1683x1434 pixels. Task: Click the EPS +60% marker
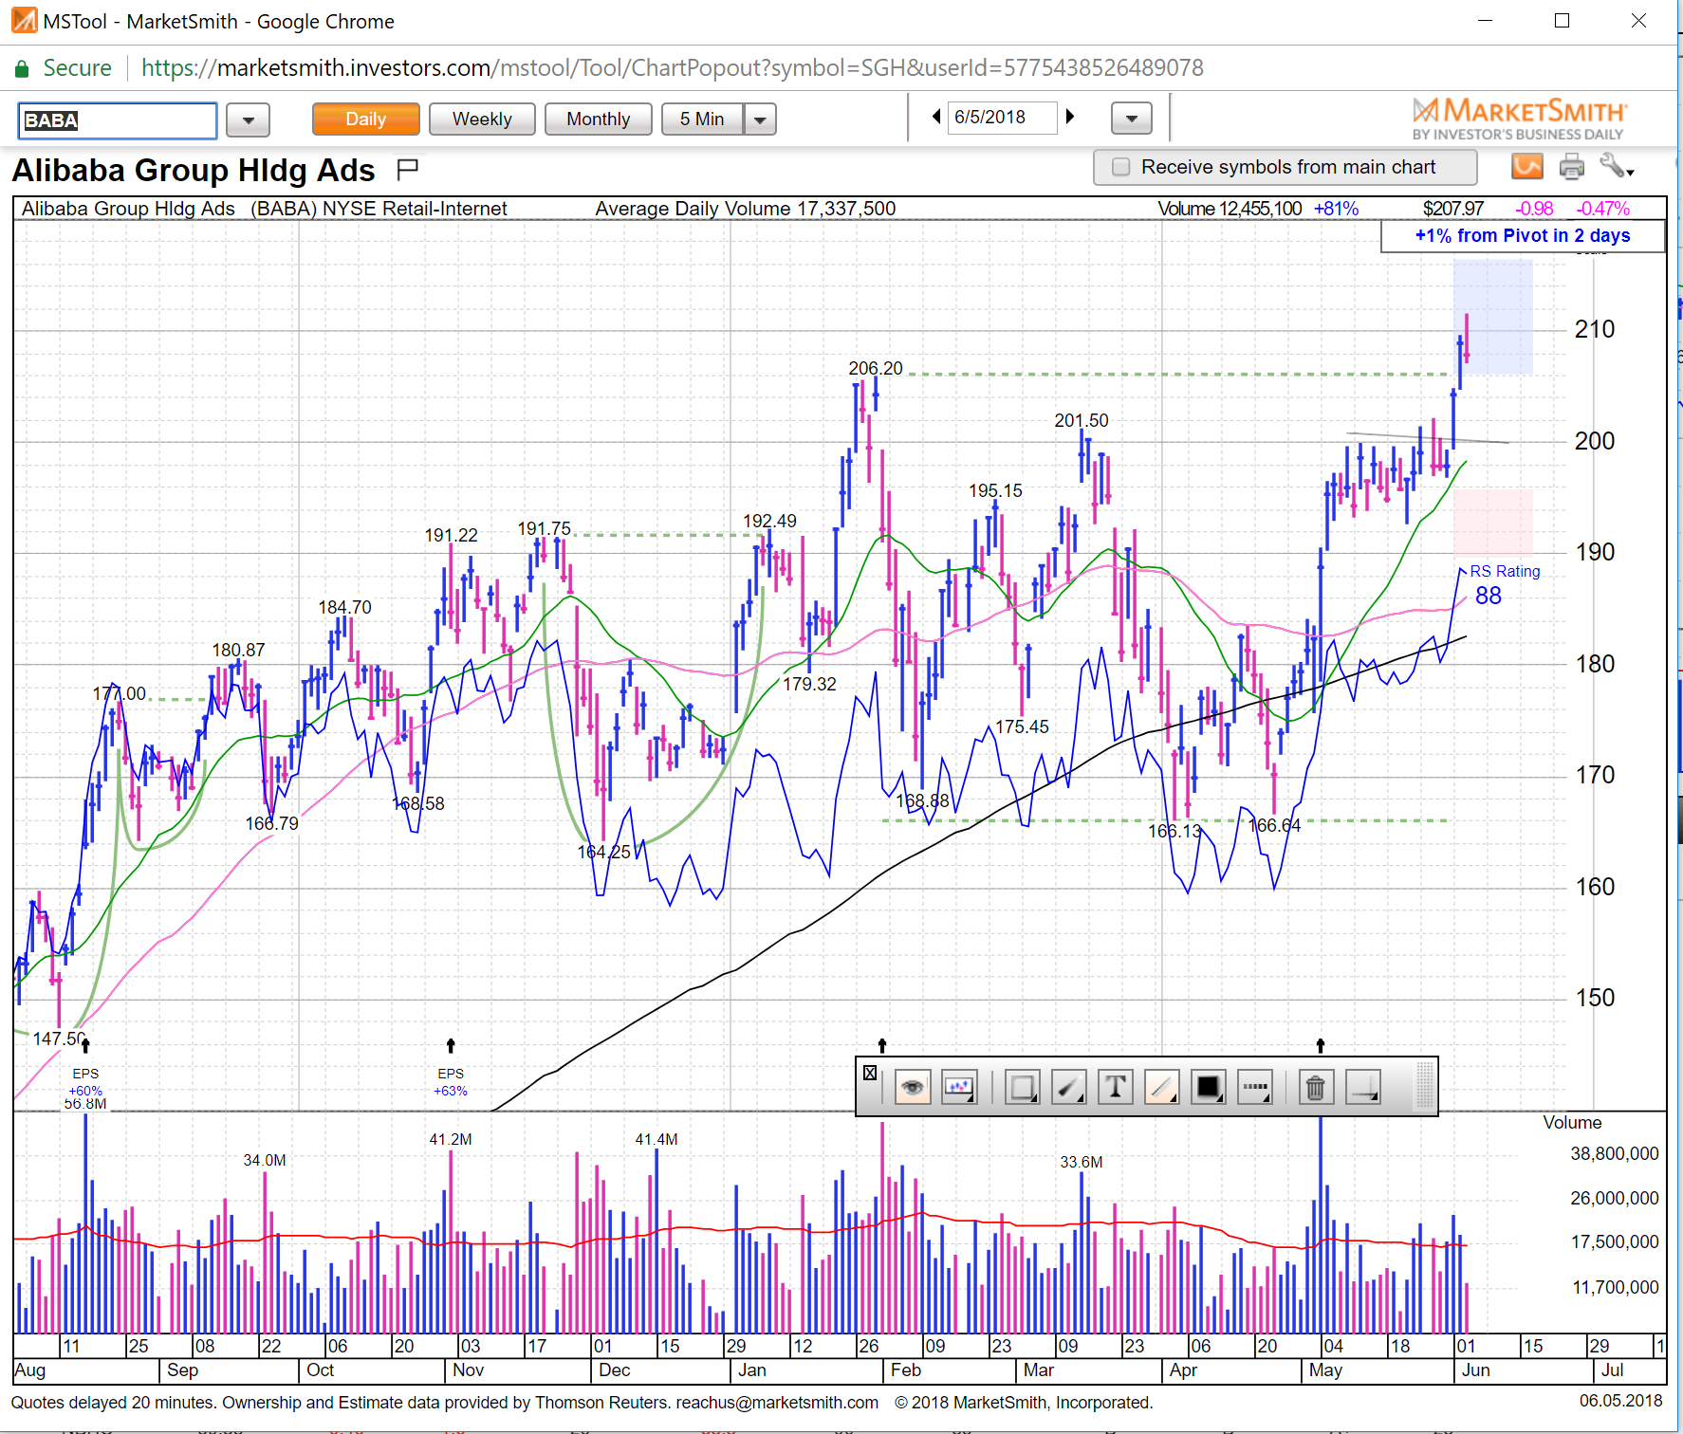point(85,1082)
